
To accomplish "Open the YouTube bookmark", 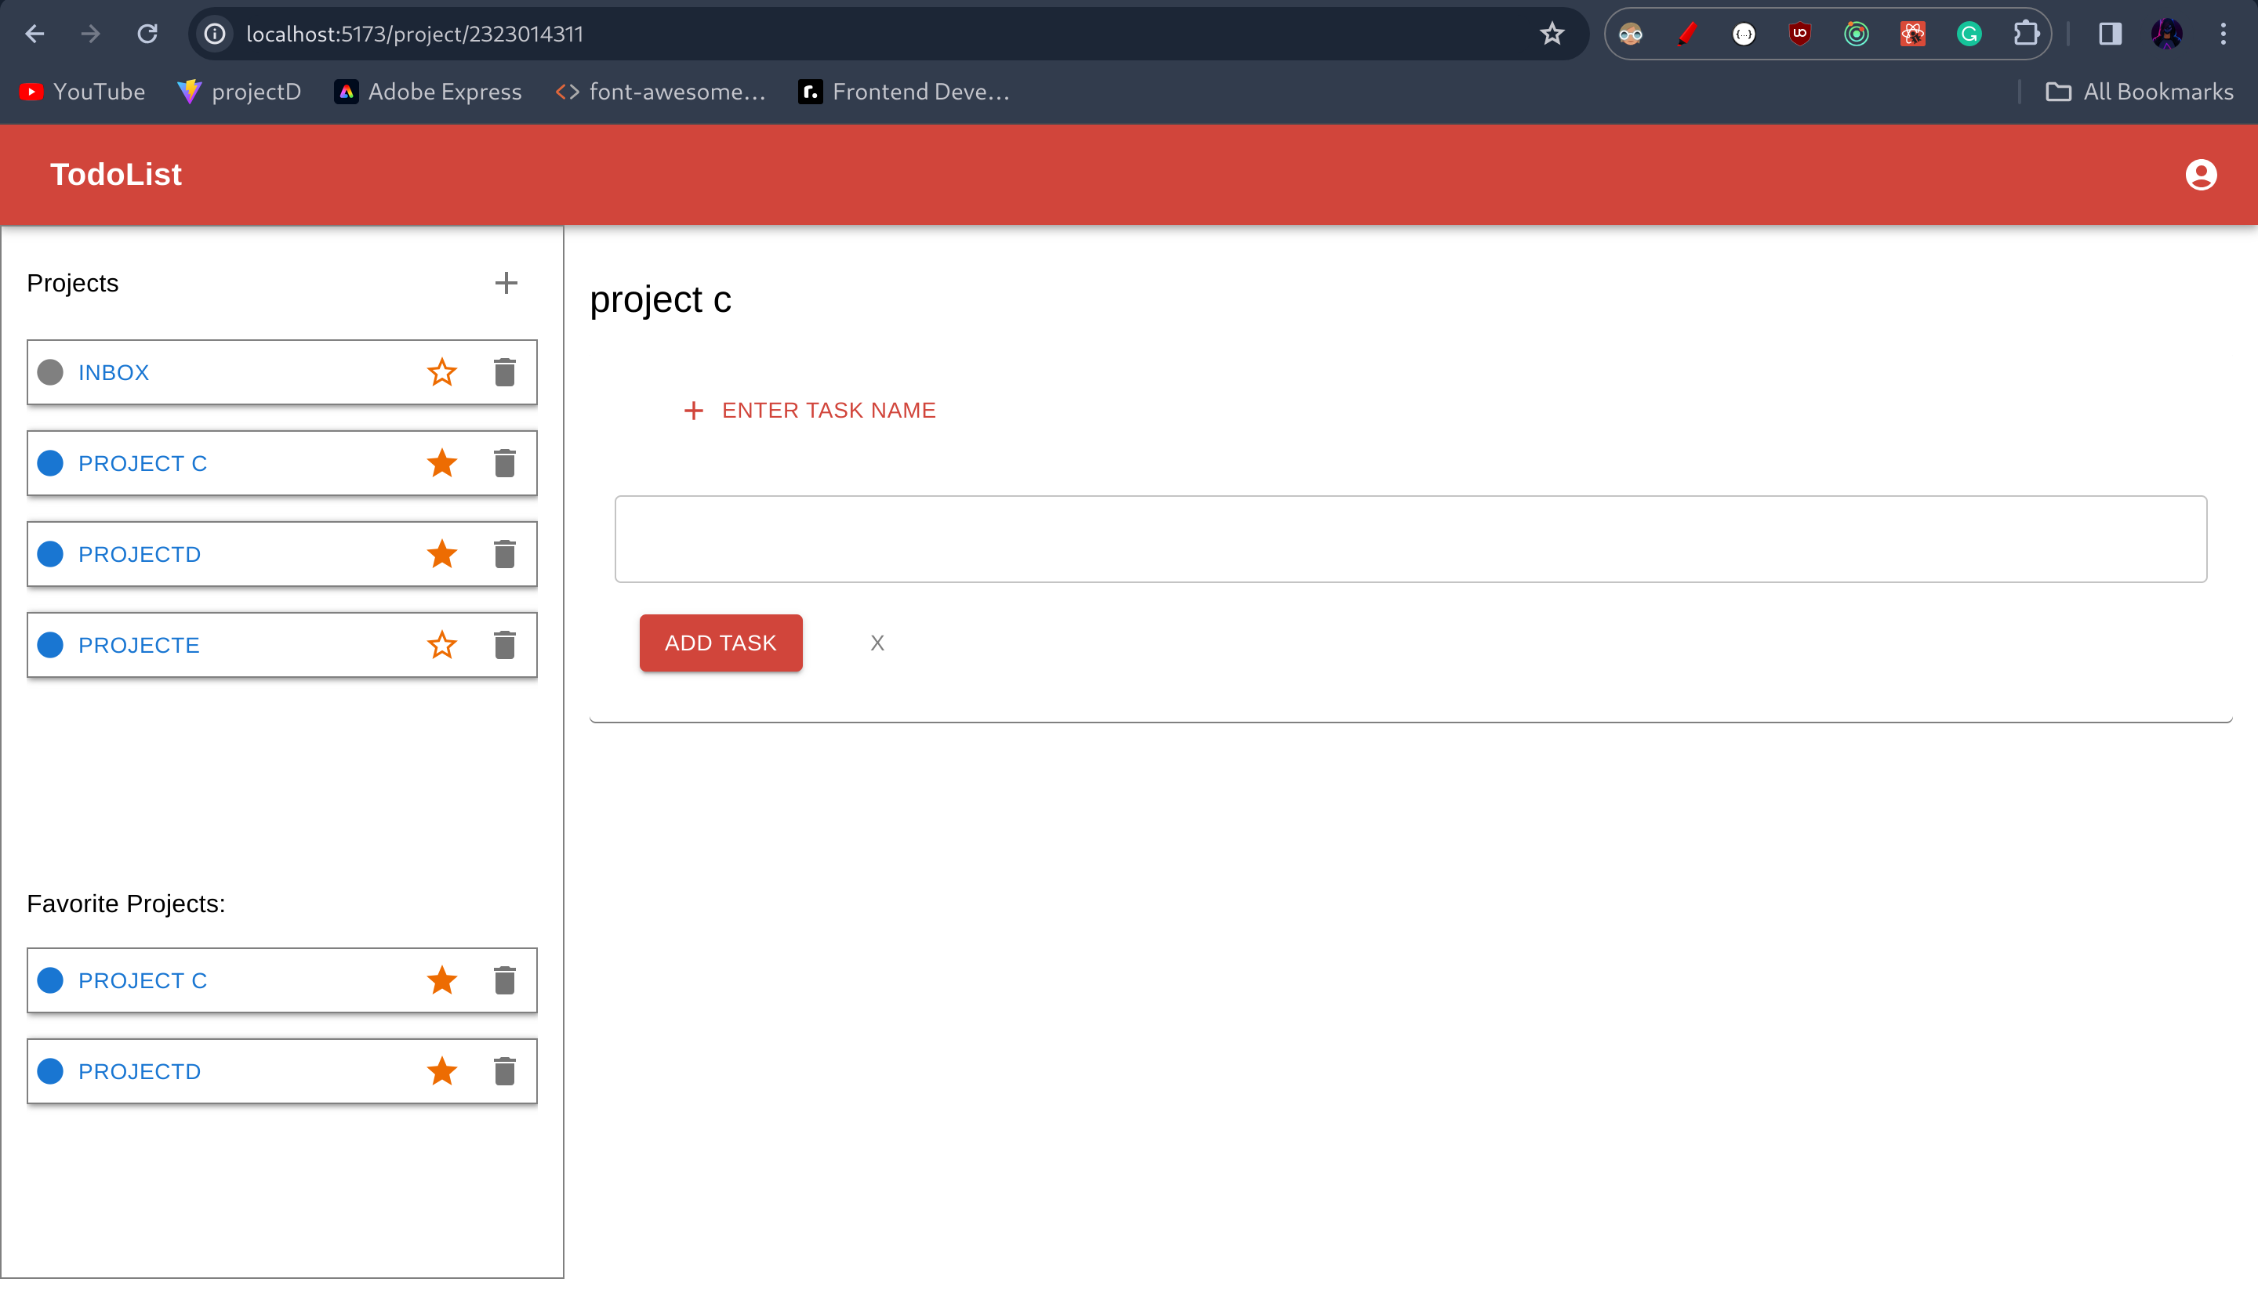I will tap(82, 92).
